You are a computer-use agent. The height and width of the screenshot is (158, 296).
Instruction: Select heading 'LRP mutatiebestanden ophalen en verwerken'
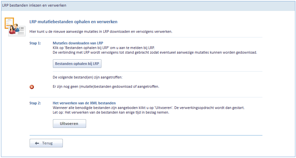point(74,22)
